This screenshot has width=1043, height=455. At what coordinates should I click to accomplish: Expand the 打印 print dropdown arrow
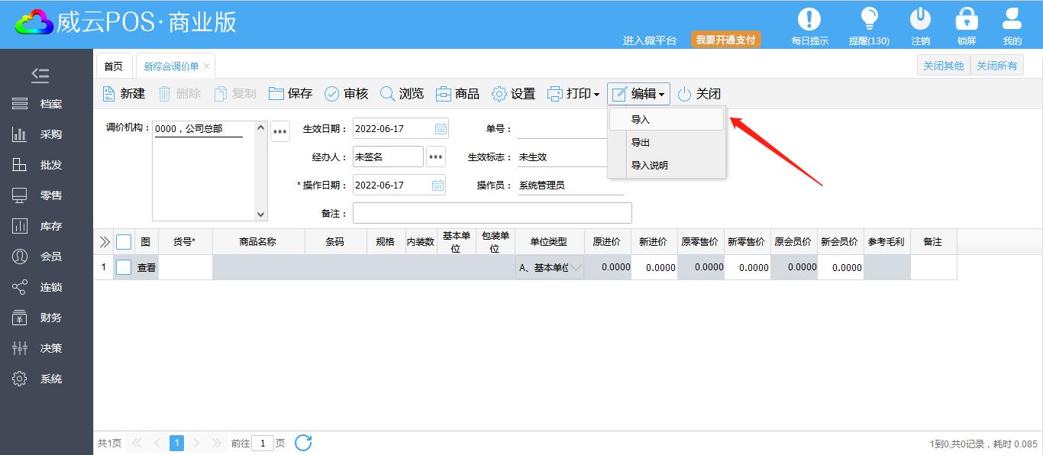596,95
